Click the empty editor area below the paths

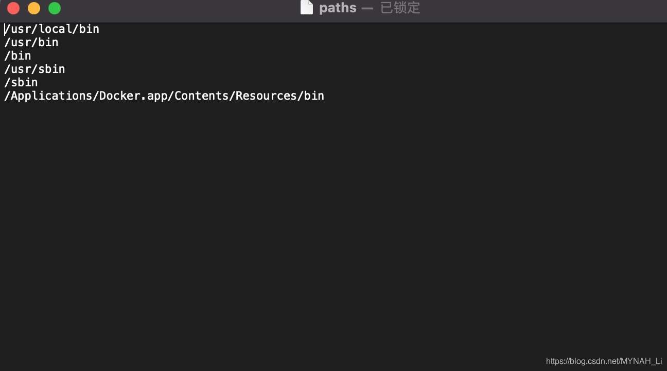click(333, 226)
